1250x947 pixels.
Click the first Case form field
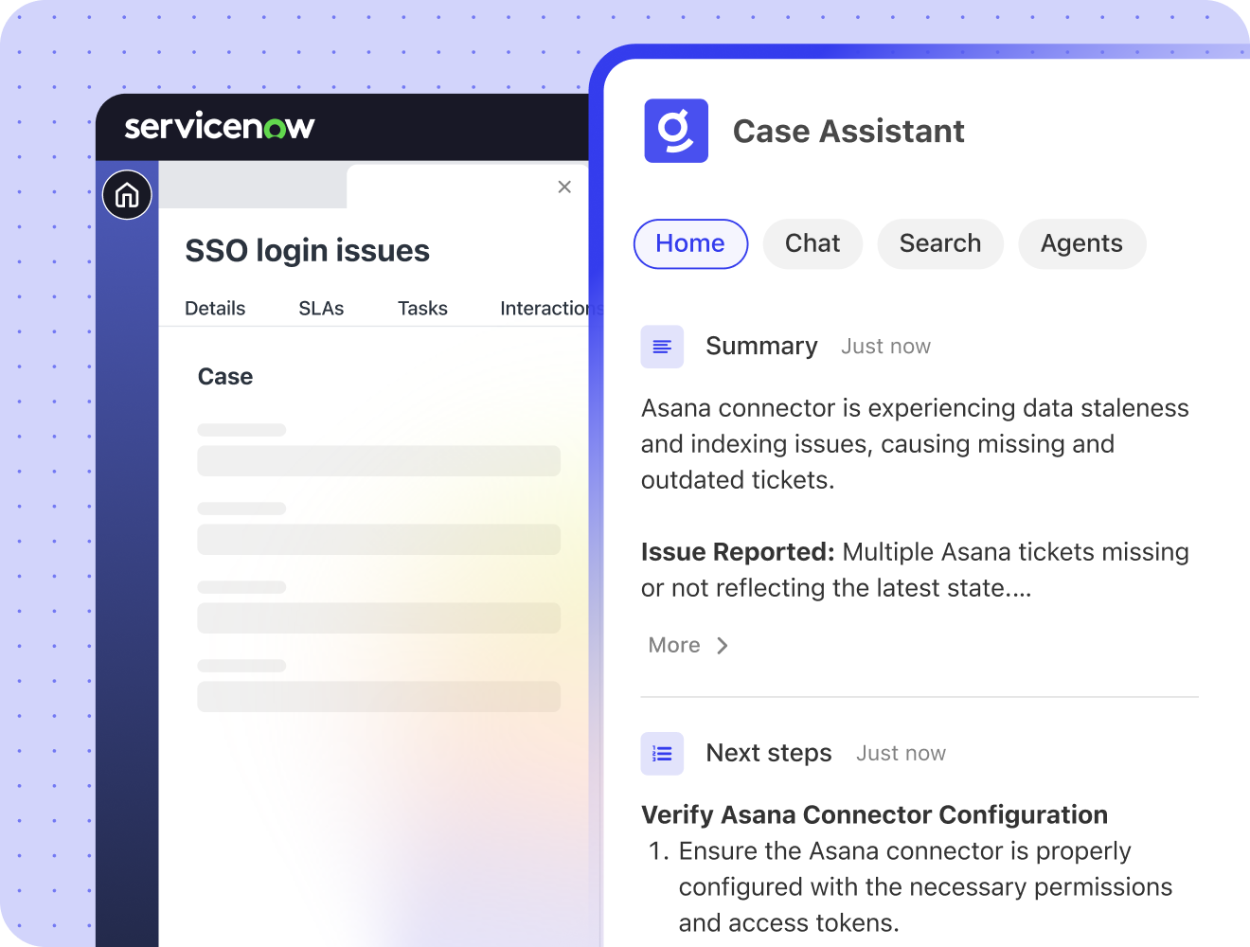click(x=379, y=461)
